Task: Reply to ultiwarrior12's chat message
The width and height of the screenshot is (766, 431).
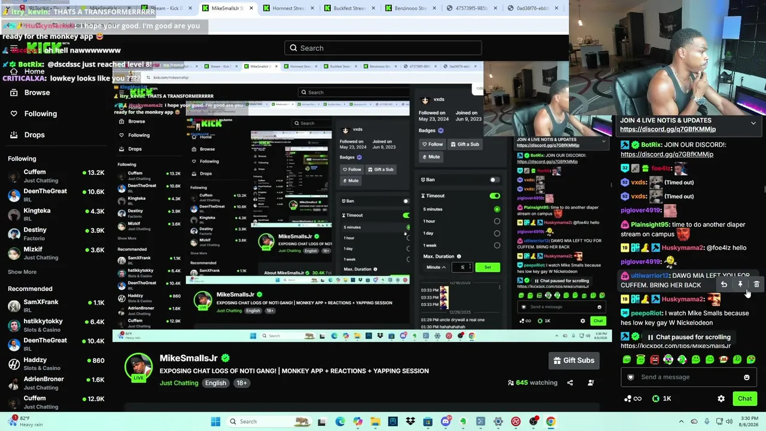Action: tap(724, 284)
